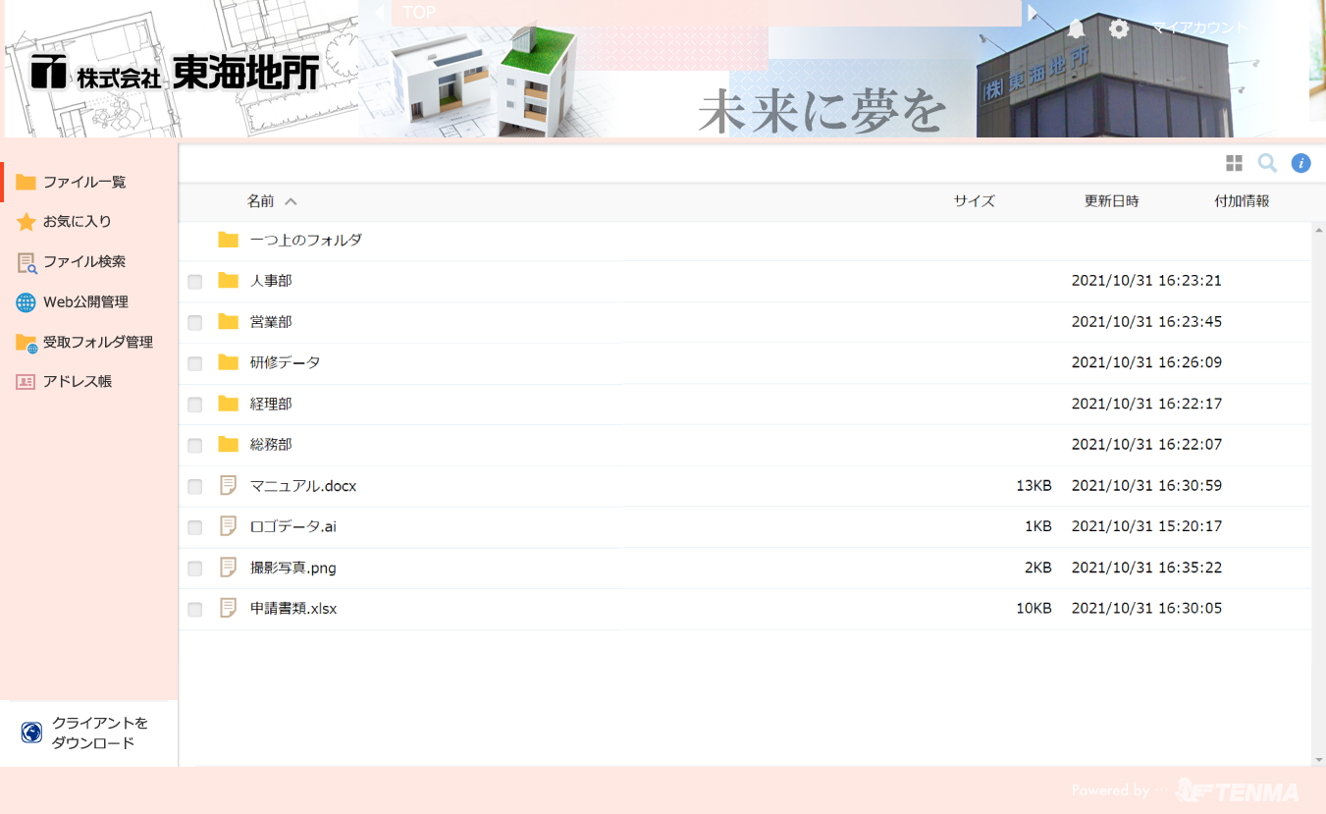Check the box for 研修データ
This screenshot has height=814, width=1326.
[195, 363]
